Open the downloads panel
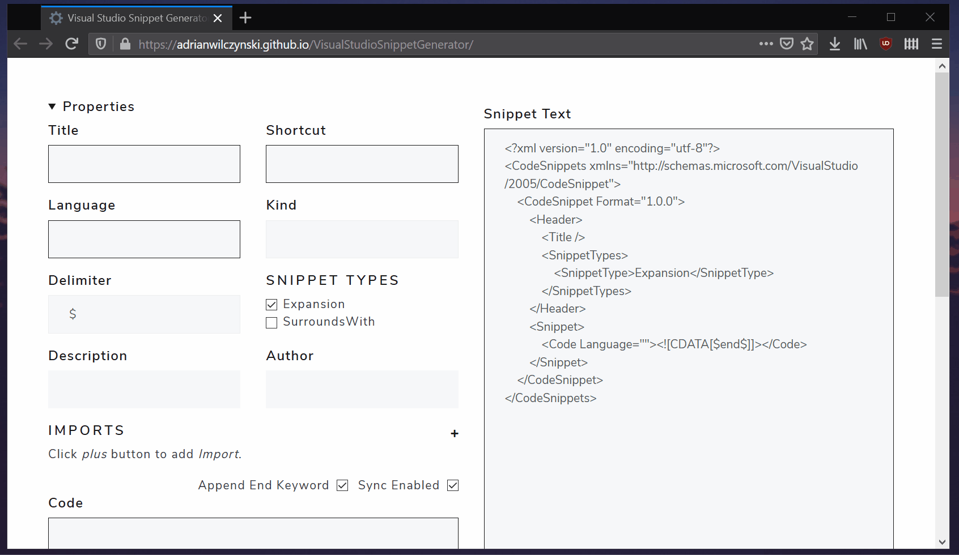 835,44
